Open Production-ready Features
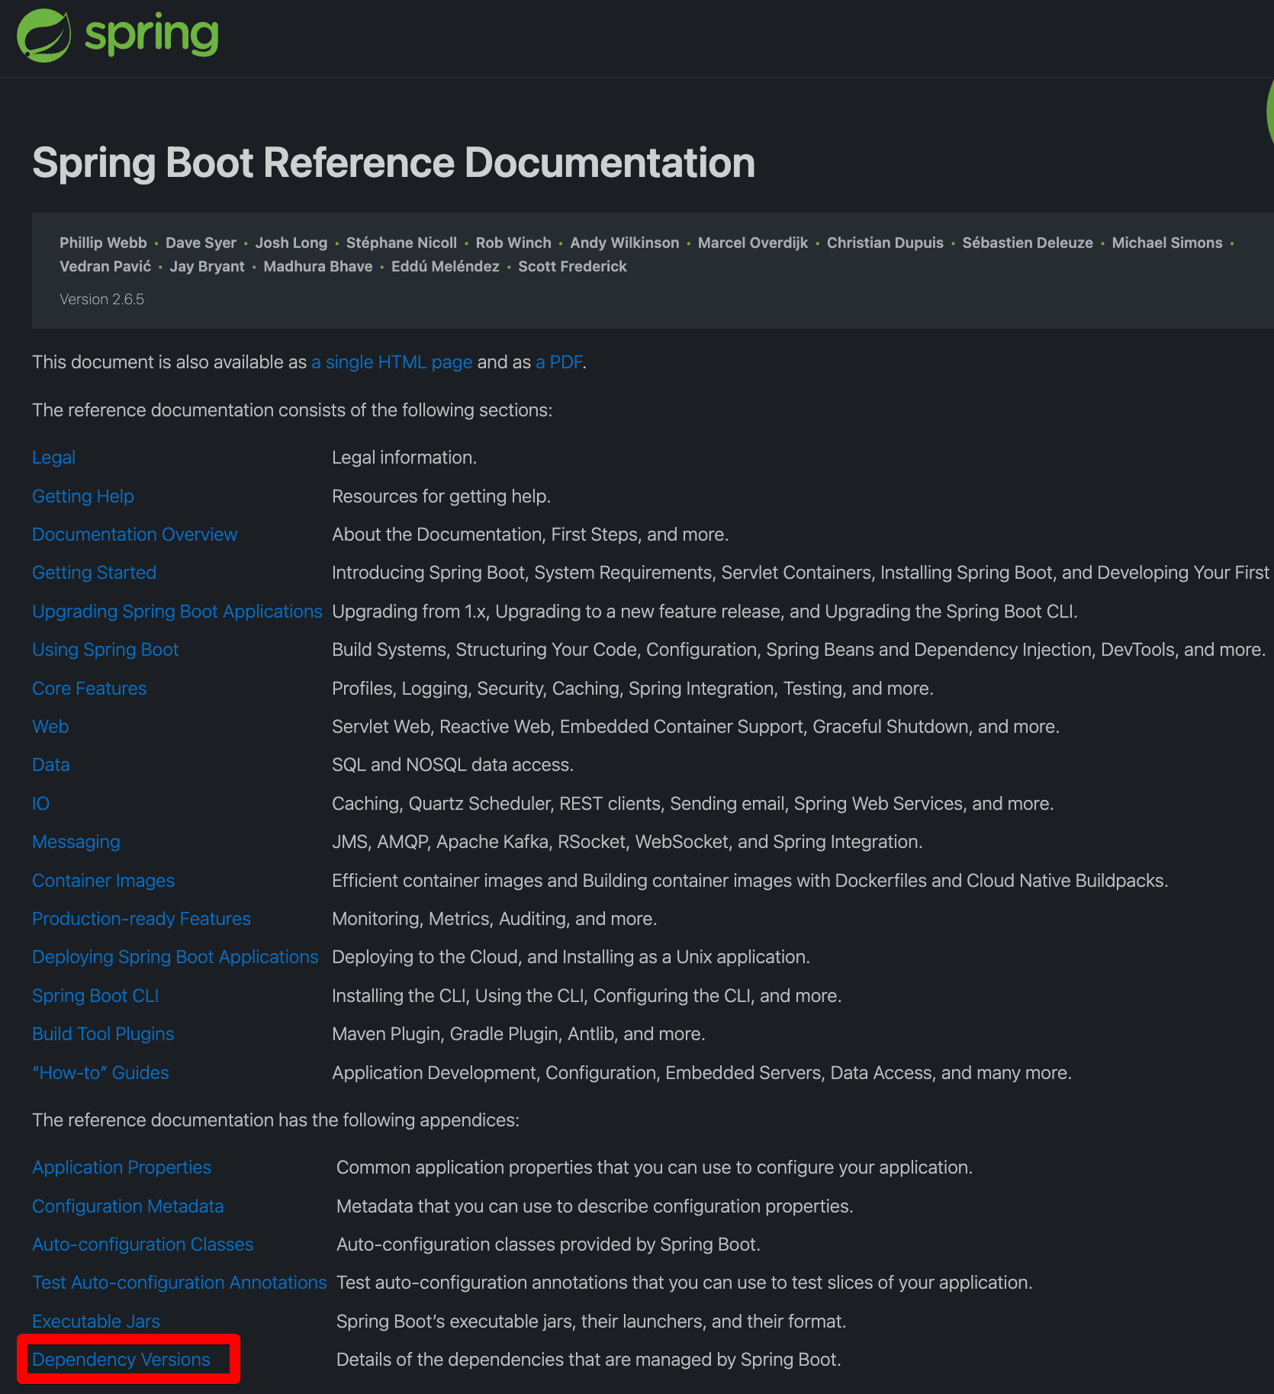1274x1394 pixels. pyautogui.click(x=141, y=919)
